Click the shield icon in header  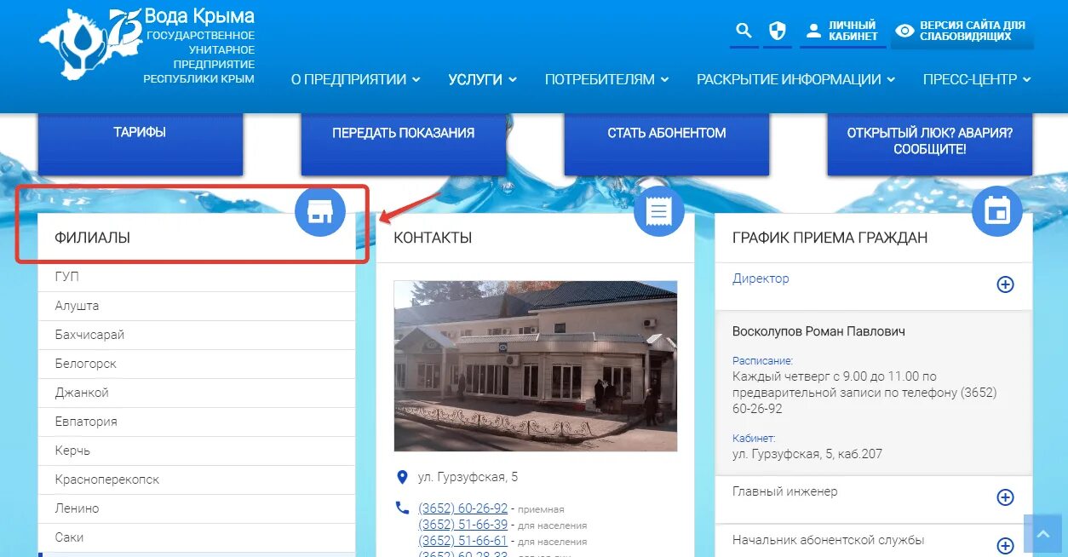point(777,32)
